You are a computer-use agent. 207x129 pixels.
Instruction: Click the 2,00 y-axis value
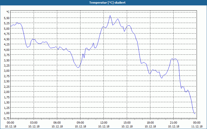click(x=7, y=92)
